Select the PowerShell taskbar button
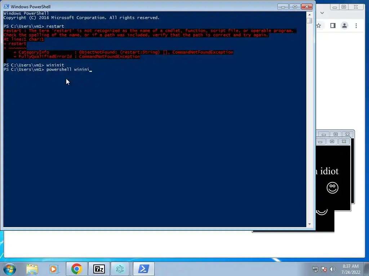The width and height of the screenshot is (369, 276). 144,269
